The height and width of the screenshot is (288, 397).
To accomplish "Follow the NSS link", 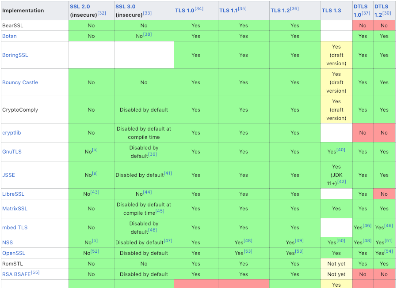I will [x=8, y=243].
